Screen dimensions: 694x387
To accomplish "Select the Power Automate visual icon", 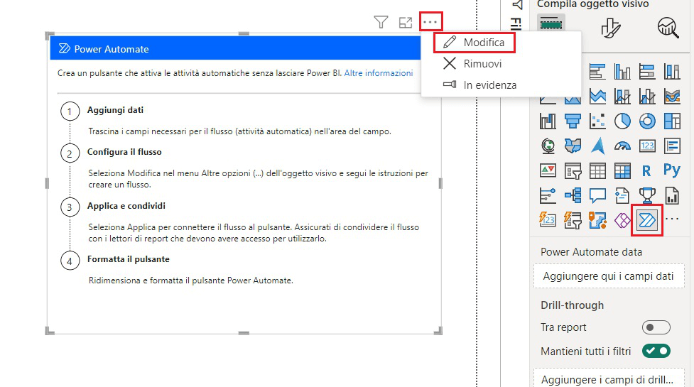I will tap(646, 220).
